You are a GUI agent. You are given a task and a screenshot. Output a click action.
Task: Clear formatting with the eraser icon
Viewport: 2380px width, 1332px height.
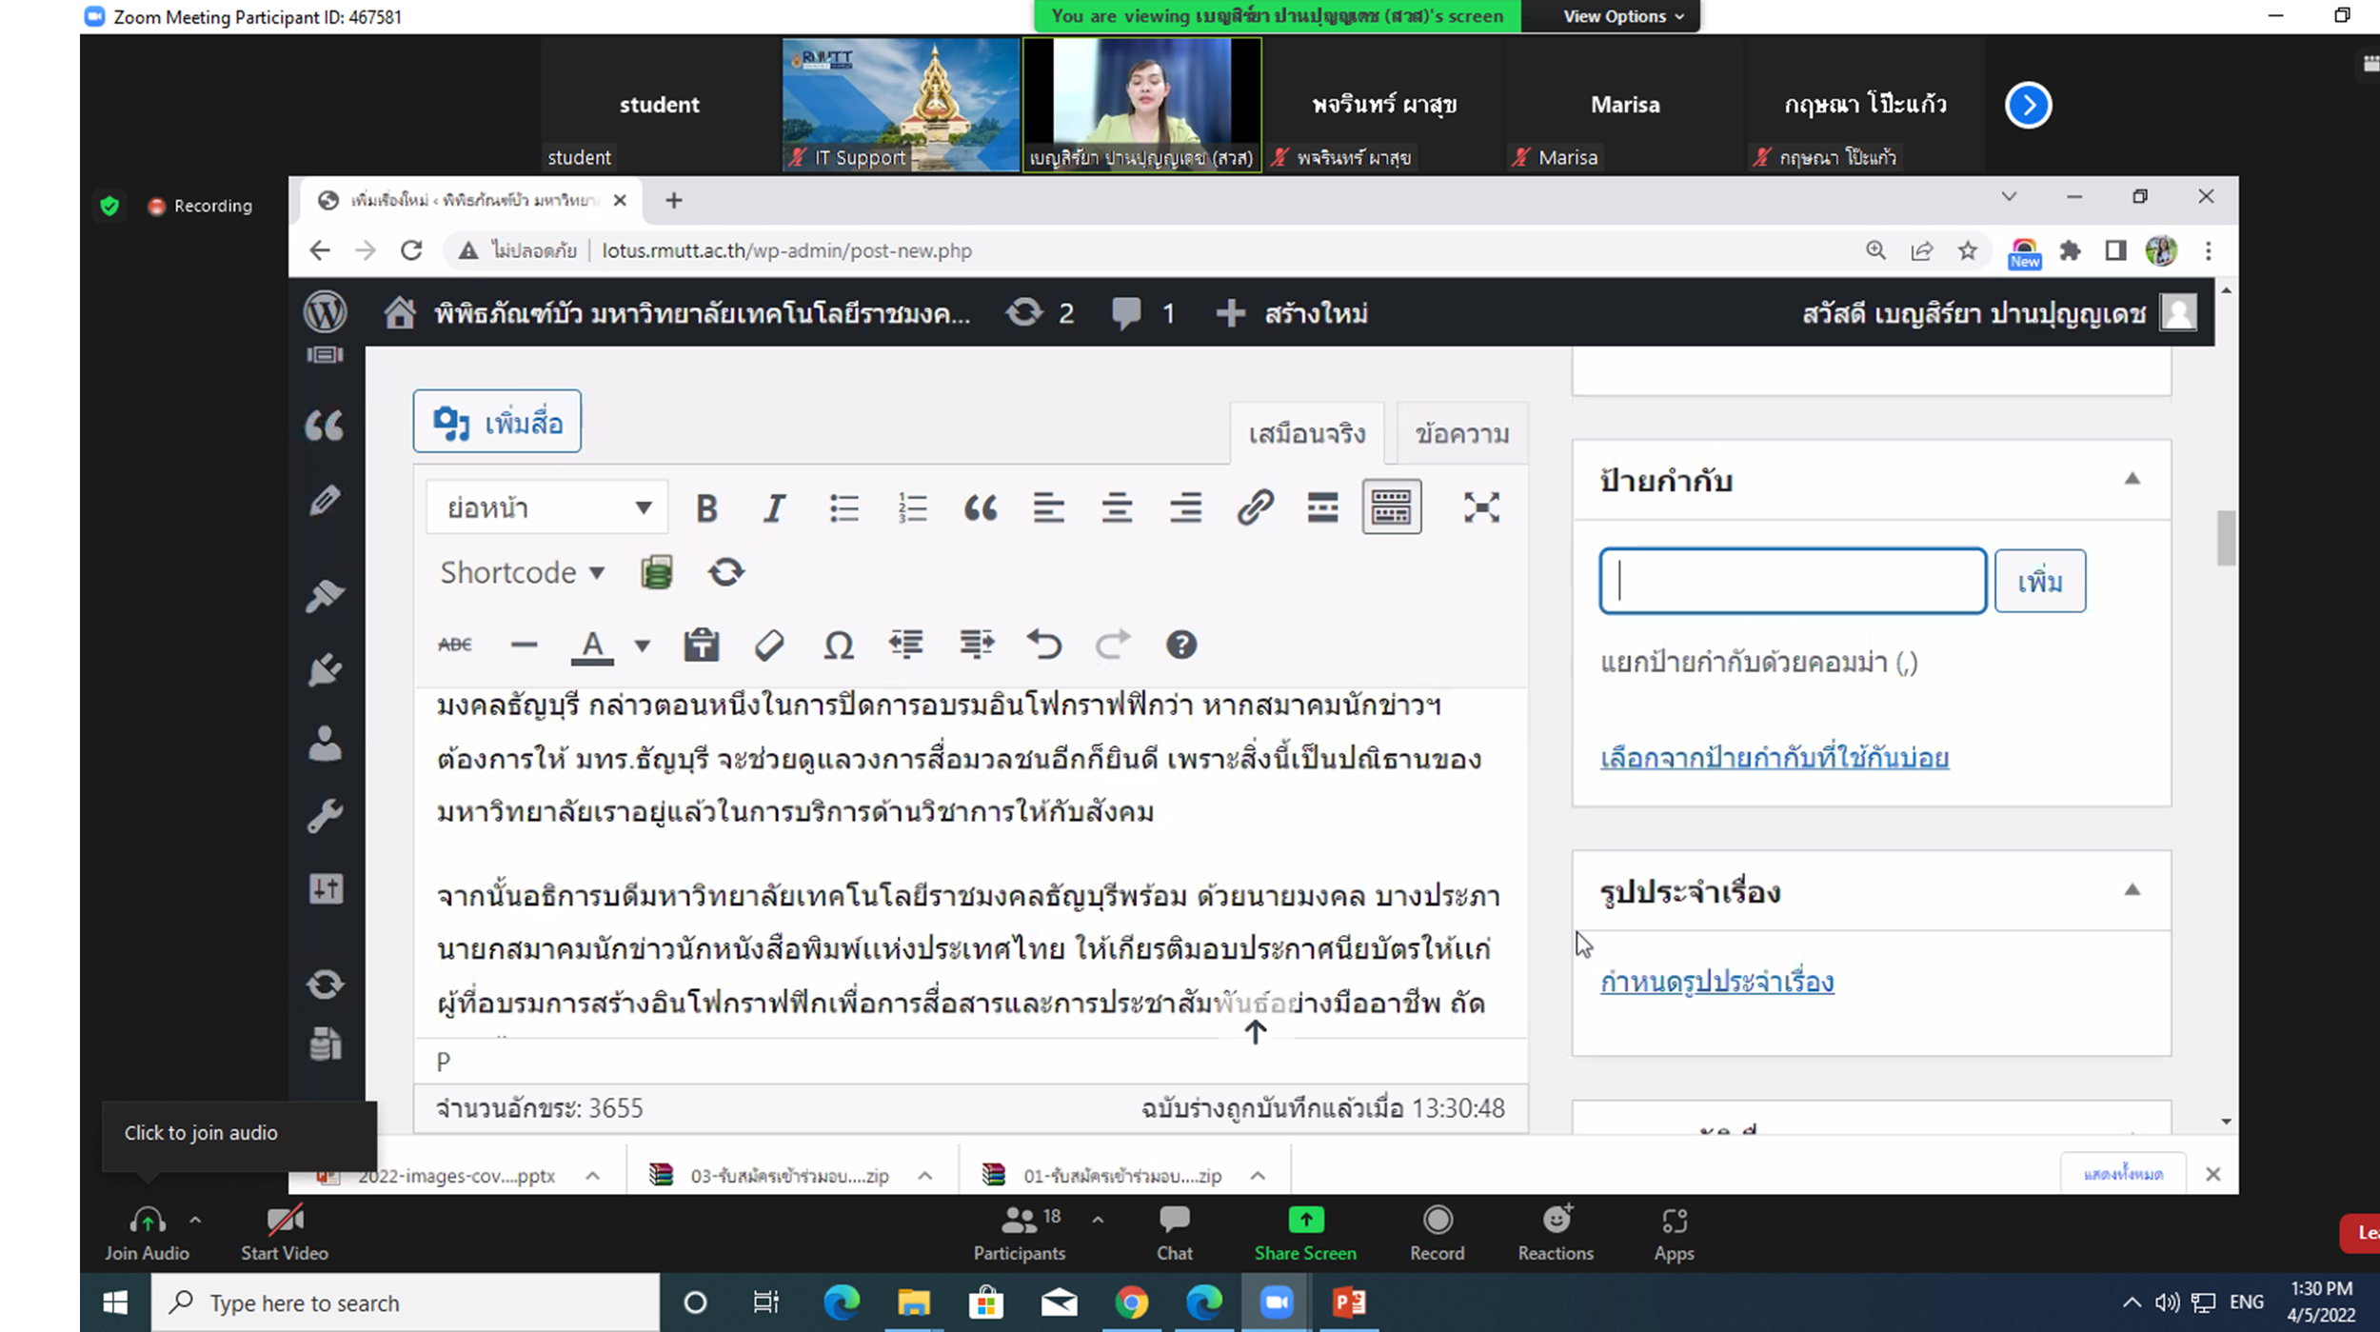(x=769, y=645)
